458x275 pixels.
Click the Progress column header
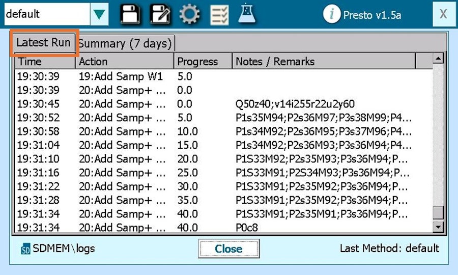203,62
